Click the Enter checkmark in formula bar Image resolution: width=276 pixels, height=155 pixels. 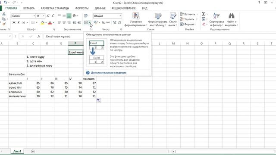pos(31,36)
